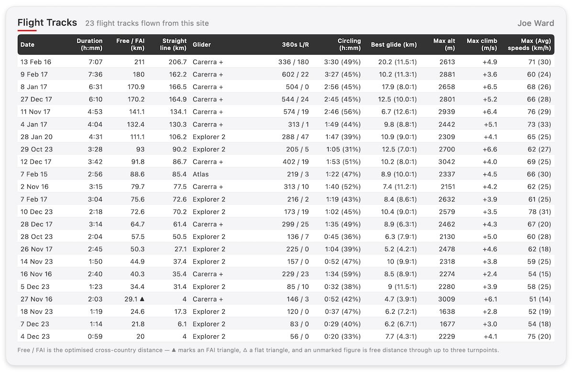The image size is (574, 373).
Task: Select the 7 Dec 23 date cell
Action: tap(34, 324)
